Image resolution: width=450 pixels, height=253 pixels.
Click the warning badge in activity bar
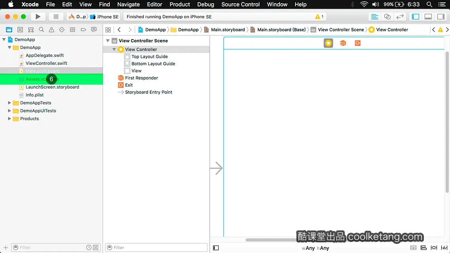point(319,17)
